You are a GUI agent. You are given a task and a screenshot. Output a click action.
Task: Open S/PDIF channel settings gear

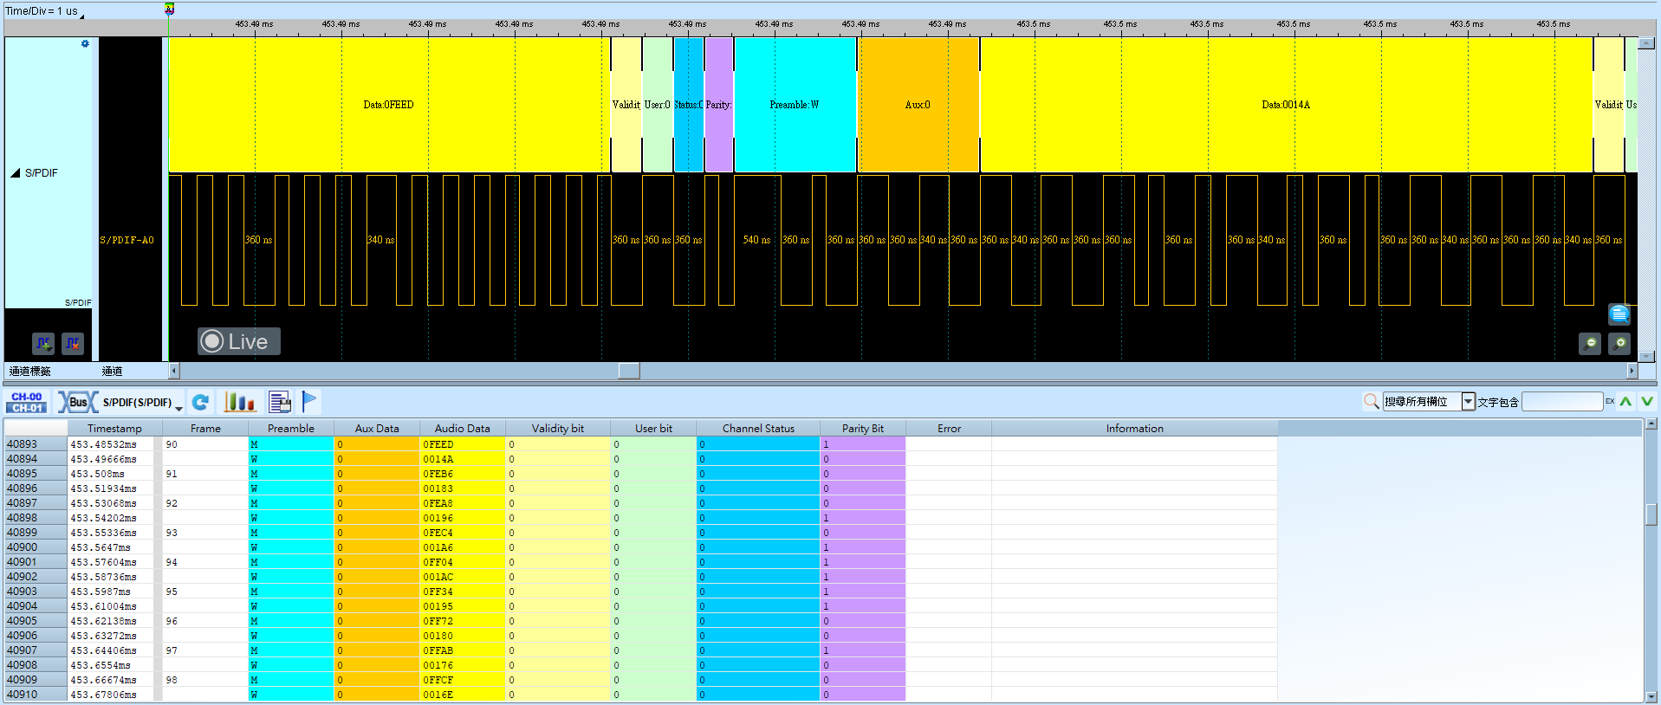[x=85, y=43]
